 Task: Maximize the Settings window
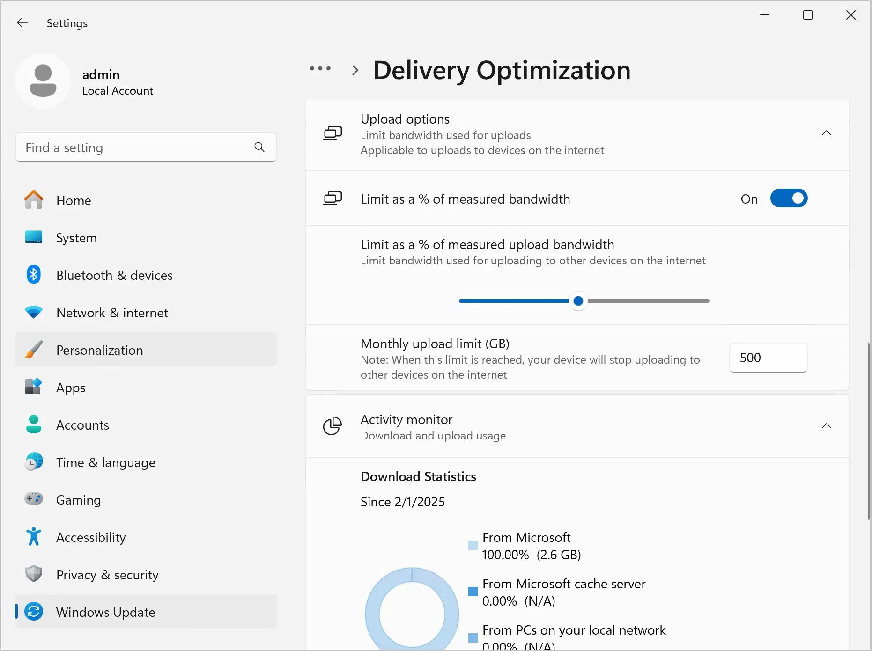pos(808,15)
